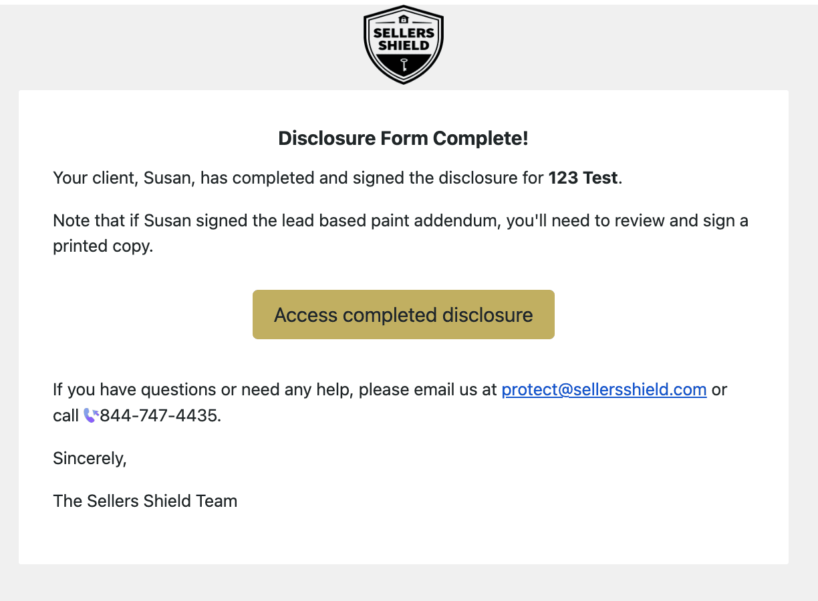Click the Sincerely, closing line

point(90,458)
